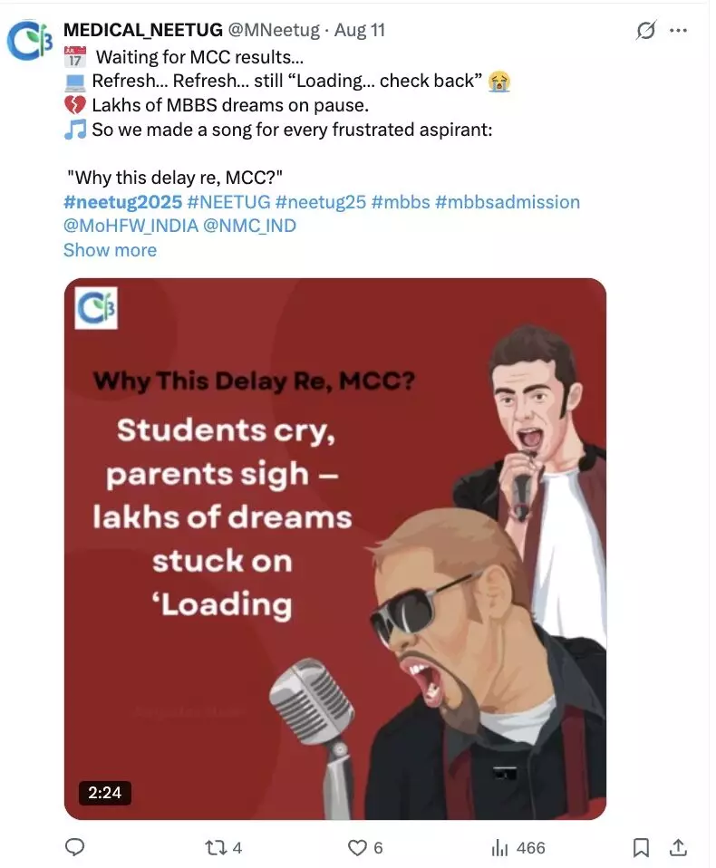Visit the @MoHFW_INDIA mention
Viewport: 716px width, 868px height.
(x=131, y=226)
